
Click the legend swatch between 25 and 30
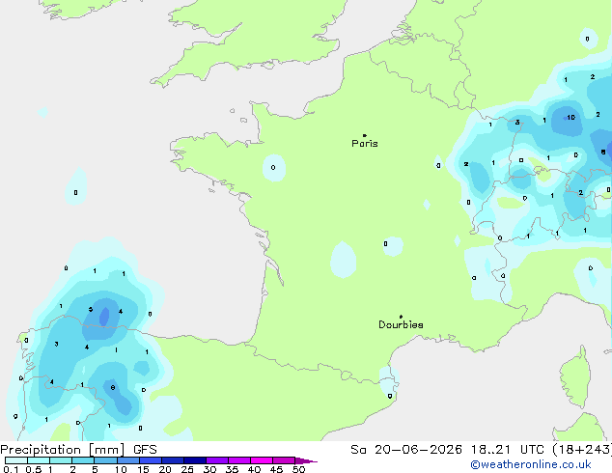pyautogui.click(x=195, y=460)
